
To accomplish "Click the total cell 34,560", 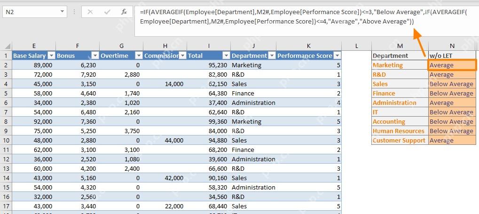I will pos(209,197).
